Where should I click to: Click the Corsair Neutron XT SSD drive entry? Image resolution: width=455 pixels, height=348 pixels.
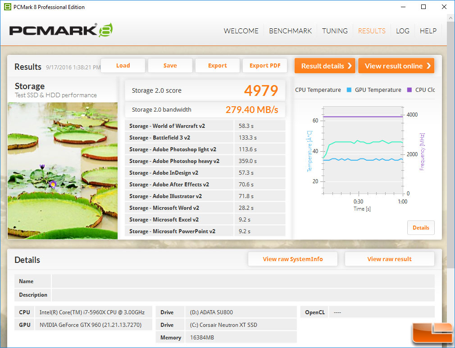tap(241, 325)
